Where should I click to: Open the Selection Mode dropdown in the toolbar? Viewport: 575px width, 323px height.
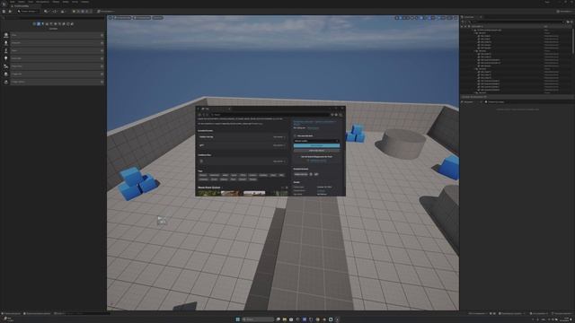28,12
